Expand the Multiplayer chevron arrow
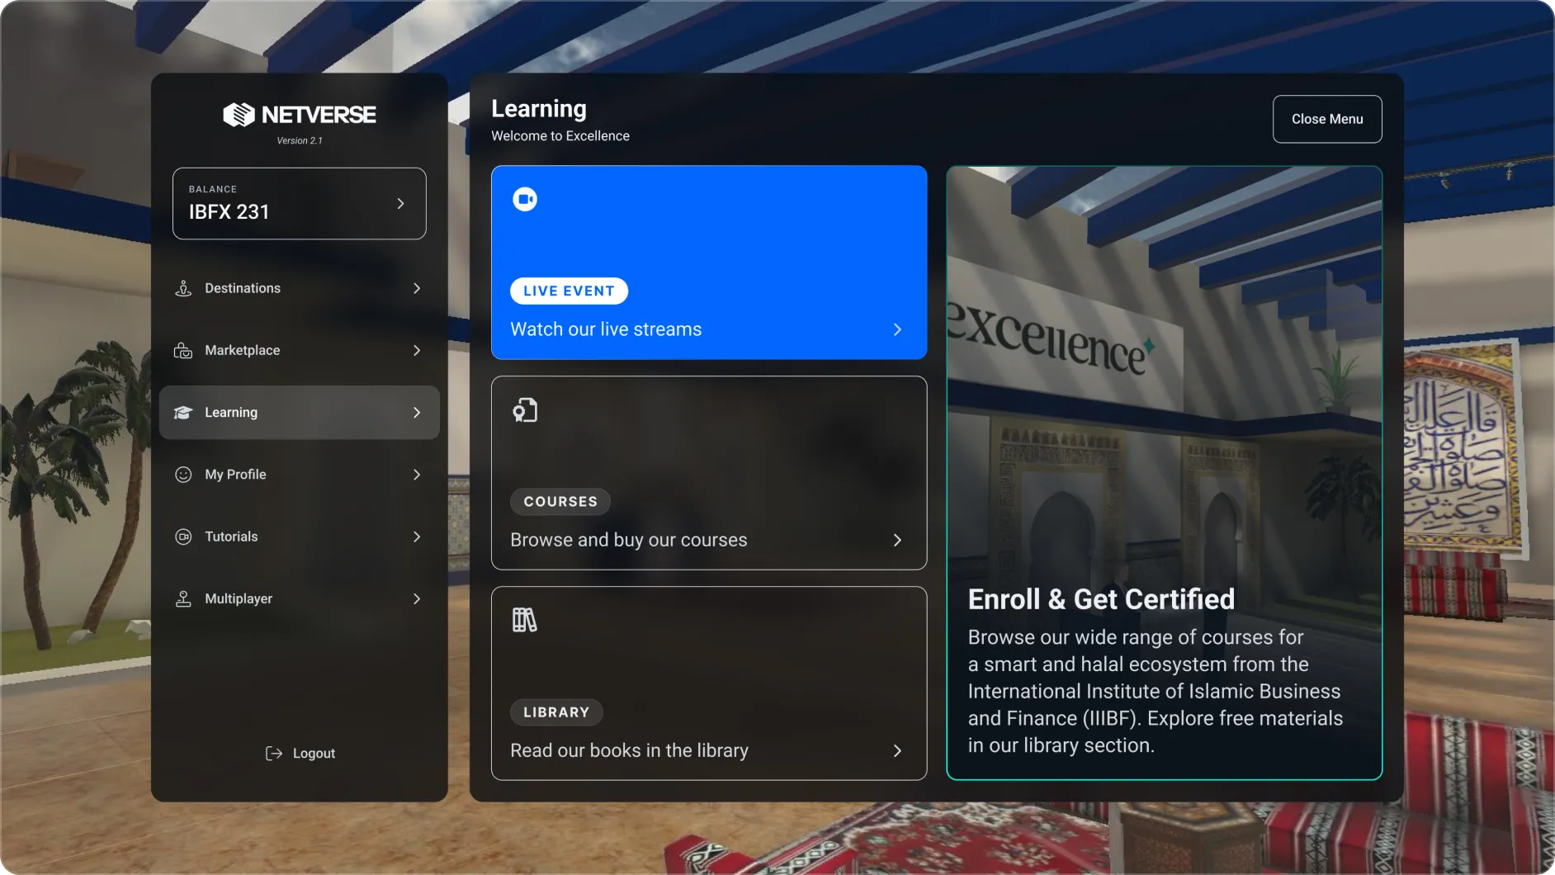Screen dimensions: 1555x875 417,598
